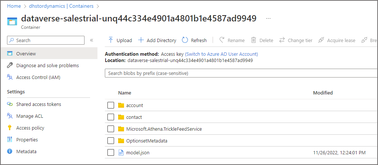Click the Access policy key icon
378x165 pixels.
pos(10,128)
